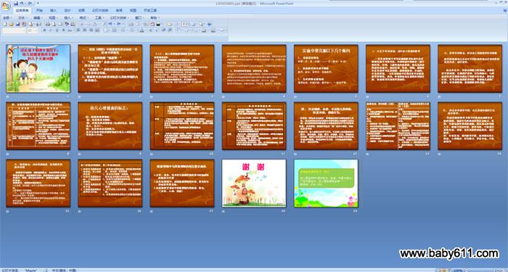This screenshot has width=508, height=272.
Task: Open the 文件 classic menu
Action: click(x=23, y=18)
